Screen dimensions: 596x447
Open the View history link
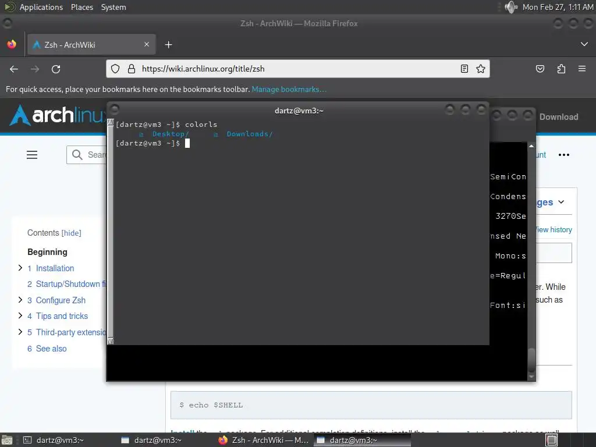pos(554,229)
